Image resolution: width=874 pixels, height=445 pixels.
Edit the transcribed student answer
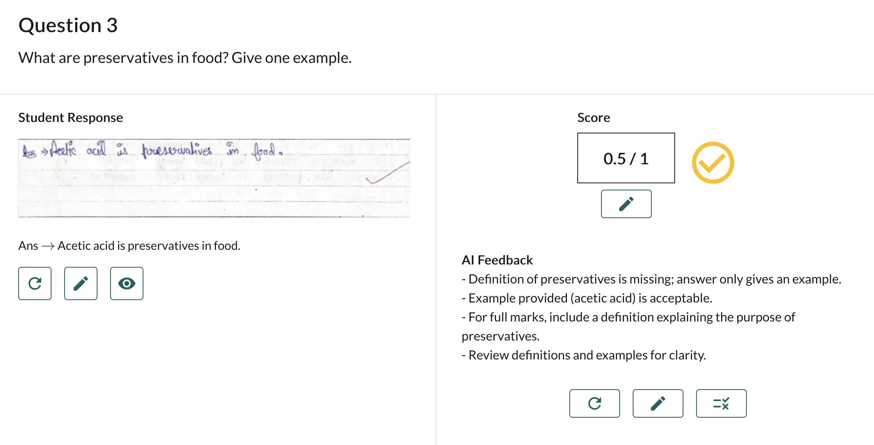[x=80, y=283]
